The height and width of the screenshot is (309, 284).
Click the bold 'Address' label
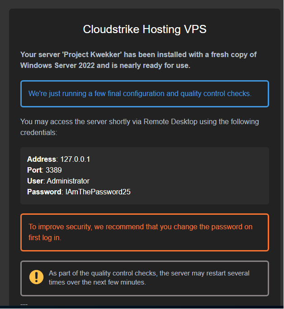pyautogui.click(x=42, y=159)
